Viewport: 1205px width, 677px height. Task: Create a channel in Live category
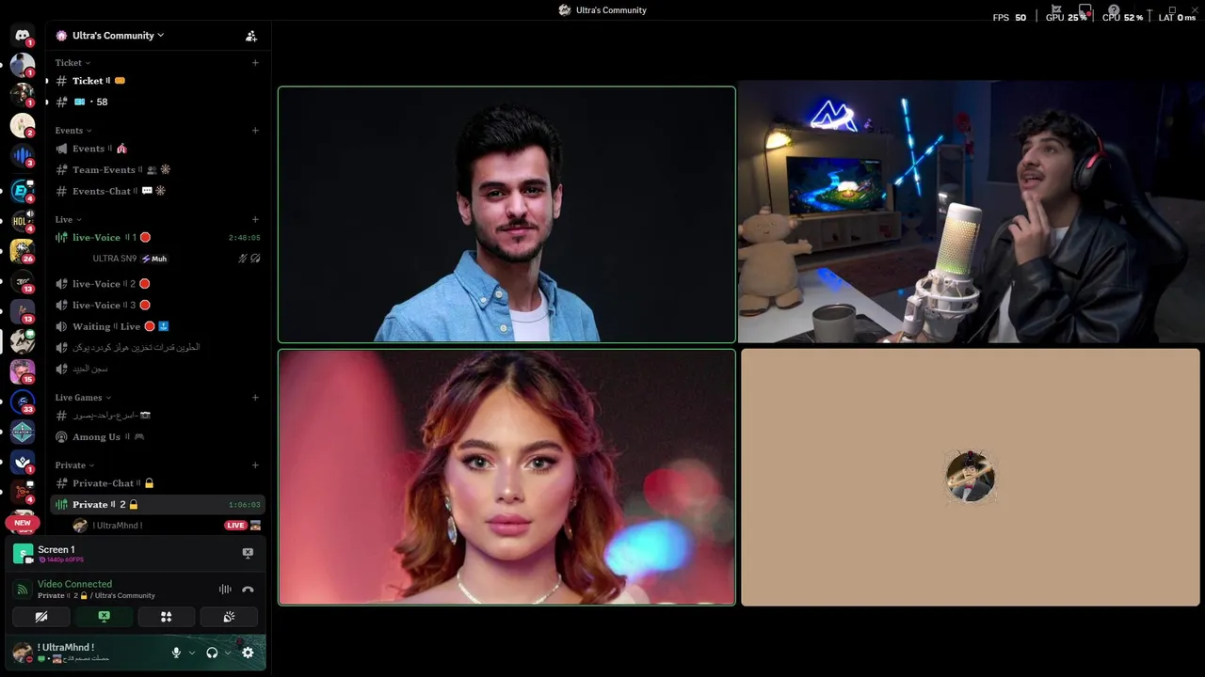[x=255, y=220]
